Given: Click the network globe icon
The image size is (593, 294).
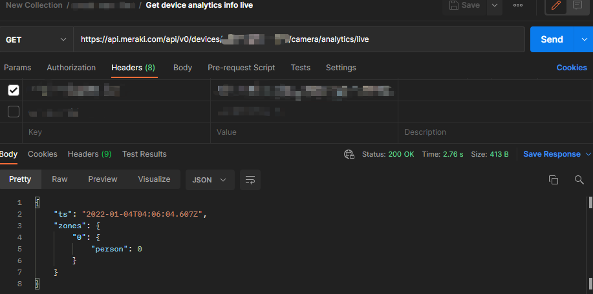Looking at the screenshot, I should 349,154.
